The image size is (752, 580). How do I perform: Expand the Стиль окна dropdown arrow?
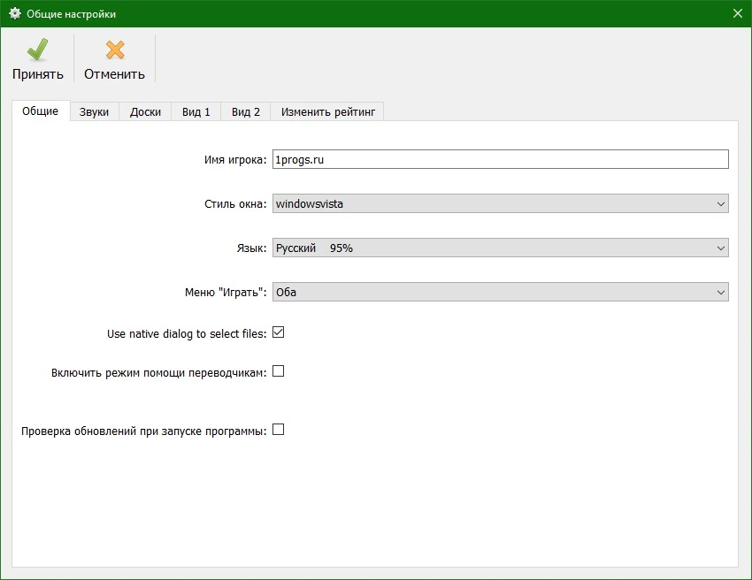(x=720, y=203)
